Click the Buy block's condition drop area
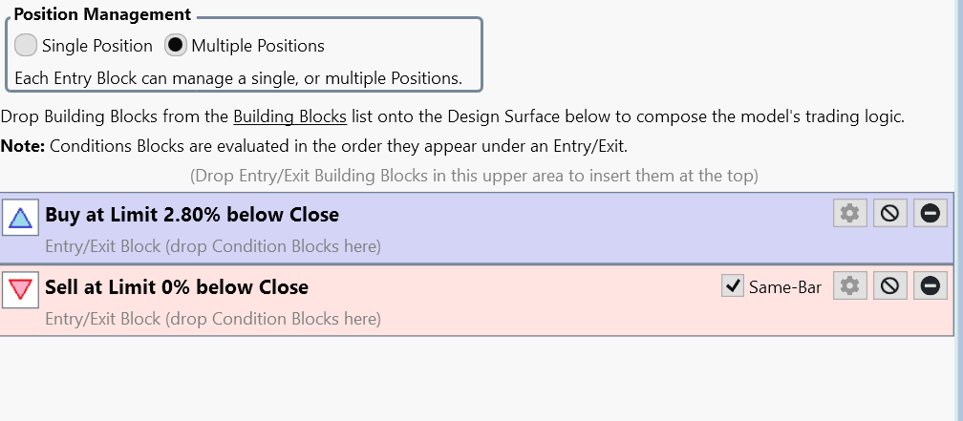 (213, 246)
